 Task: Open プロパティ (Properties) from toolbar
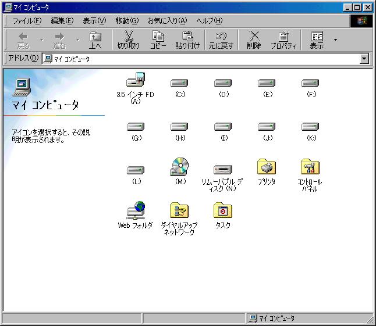(283, 40)
